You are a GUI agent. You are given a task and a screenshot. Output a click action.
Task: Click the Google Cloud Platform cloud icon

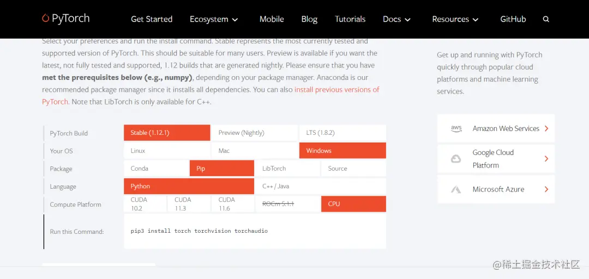pos(456,159)
